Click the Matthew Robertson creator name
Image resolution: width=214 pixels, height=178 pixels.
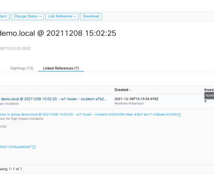[x=129, y=103]
